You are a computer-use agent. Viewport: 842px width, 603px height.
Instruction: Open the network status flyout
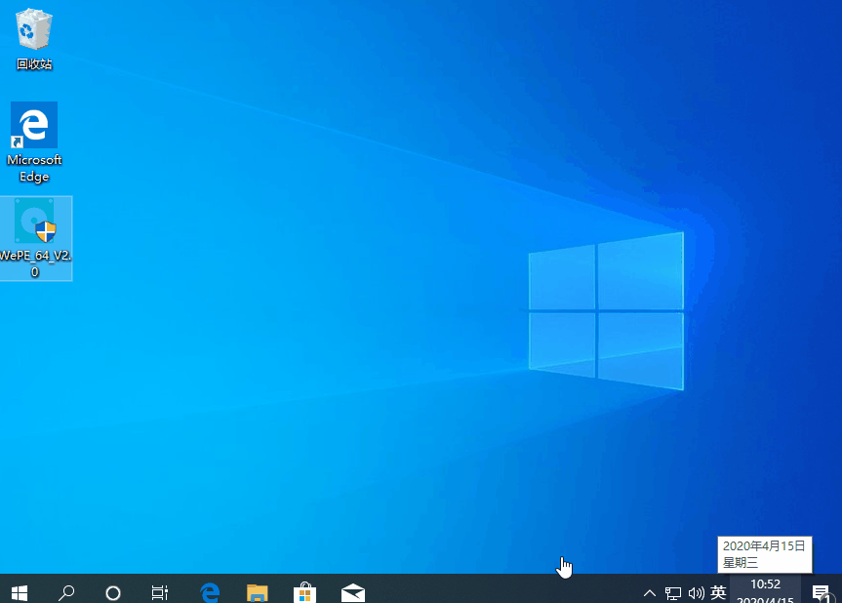(x=672, y=592)
